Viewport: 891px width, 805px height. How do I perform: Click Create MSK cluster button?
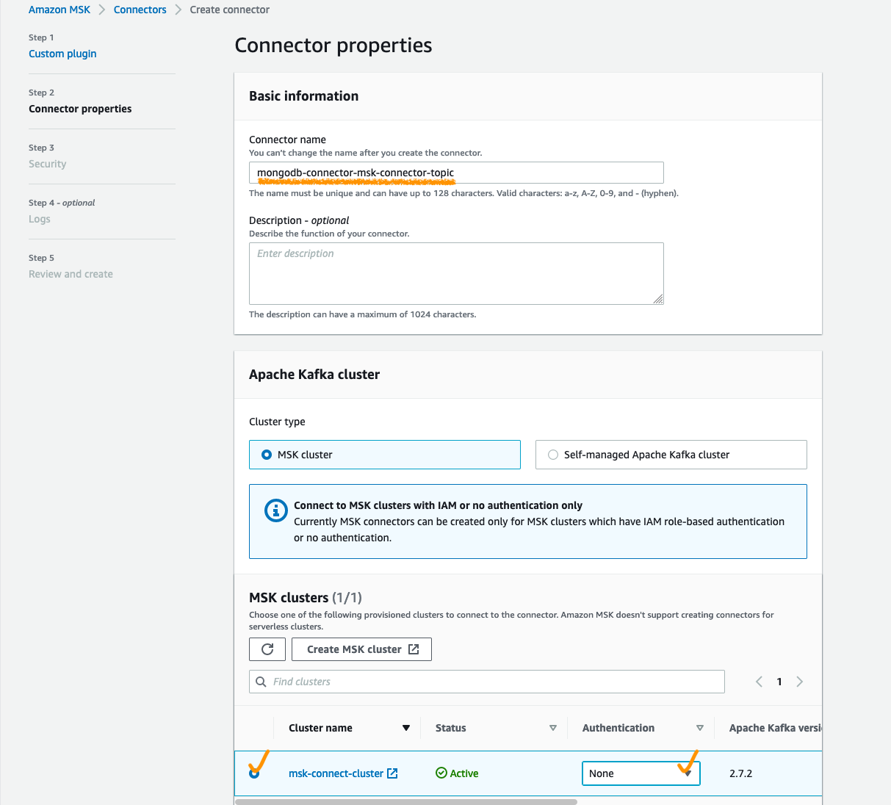coord(361,649)
